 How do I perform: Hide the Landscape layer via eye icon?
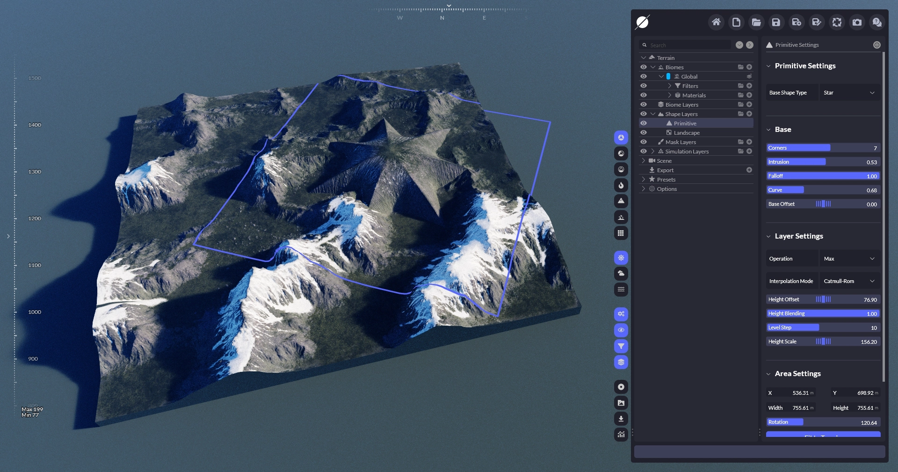(644, 132)
